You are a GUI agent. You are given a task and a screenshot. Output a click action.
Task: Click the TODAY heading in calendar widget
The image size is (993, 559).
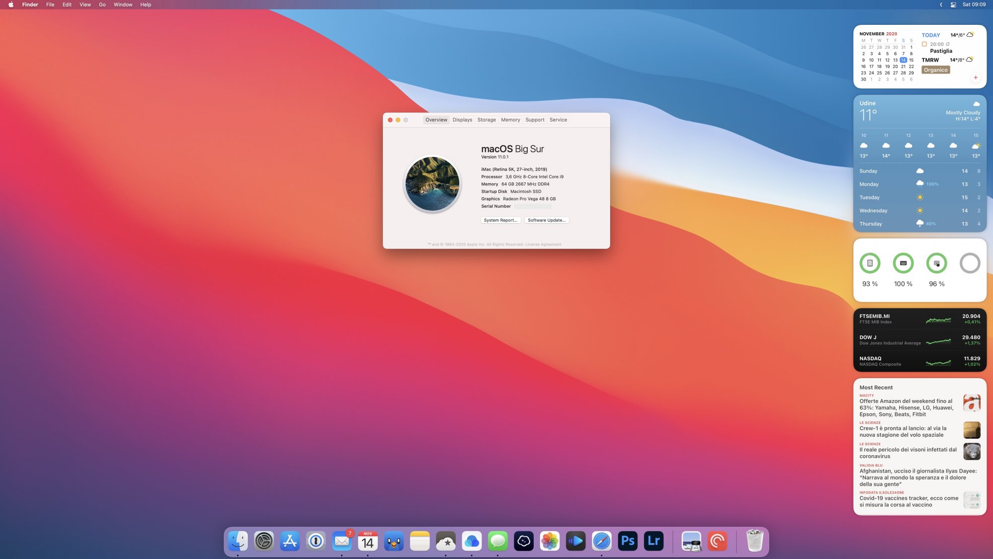coord(931,35)
